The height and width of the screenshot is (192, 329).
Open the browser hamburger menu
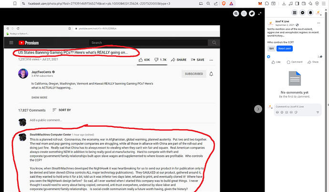pyautogui.click(x=325, y=3)
